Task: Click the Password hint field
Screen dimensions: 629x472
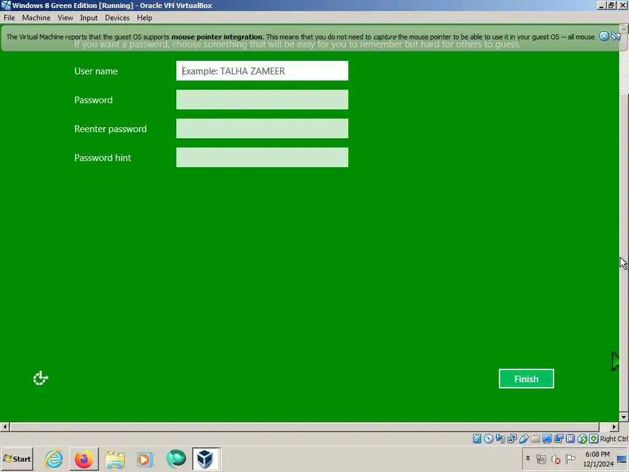Action: (262, 157)
